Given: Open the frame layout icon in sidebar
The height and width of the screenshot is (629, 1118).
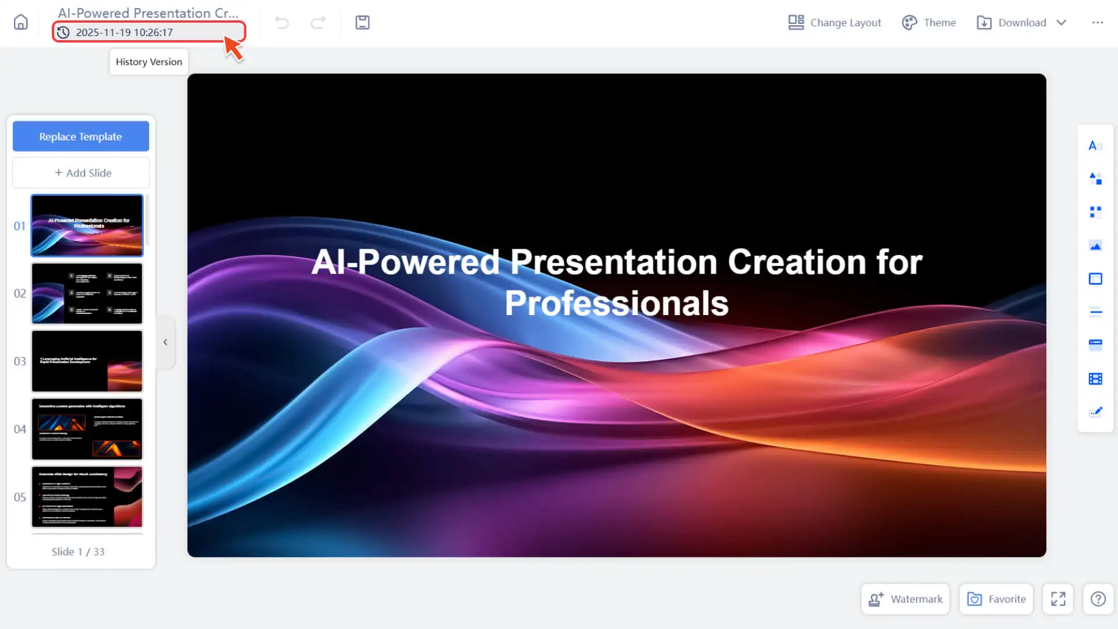Looking at the screenshot, I should tap(1095, 279).
